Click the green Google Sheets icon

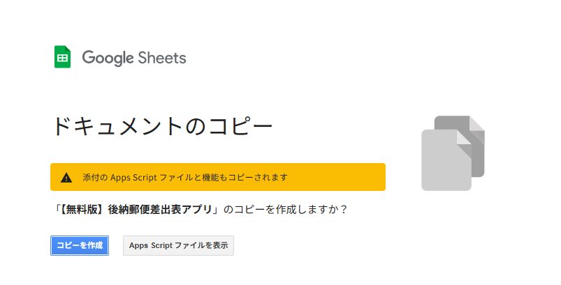(62, 57)
